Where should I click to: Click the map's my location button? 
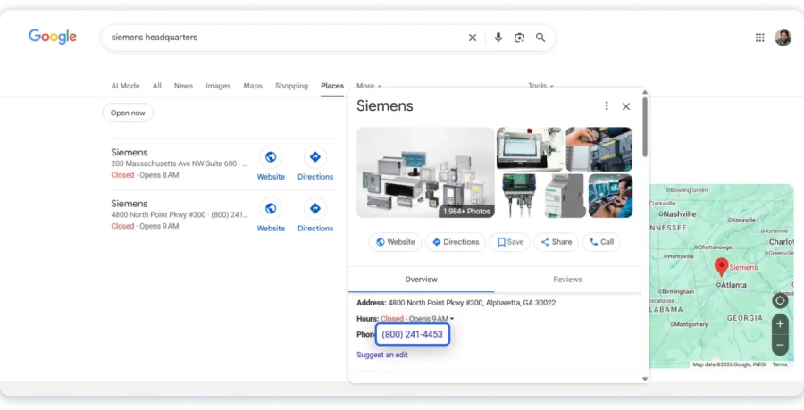coord(780,301)
